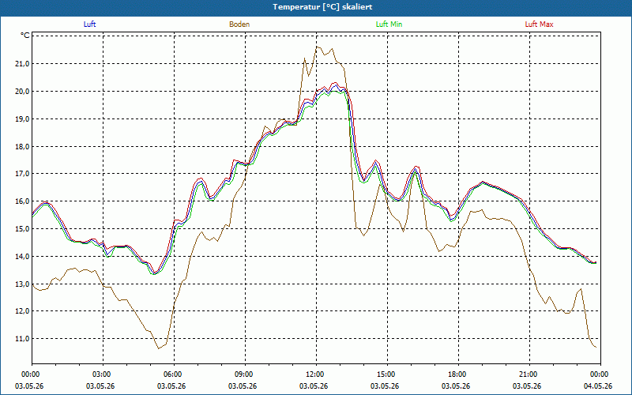
Task: Click the 21:00 time label on the x-axis
Action: pyautogui.click(x=529, y=374)
